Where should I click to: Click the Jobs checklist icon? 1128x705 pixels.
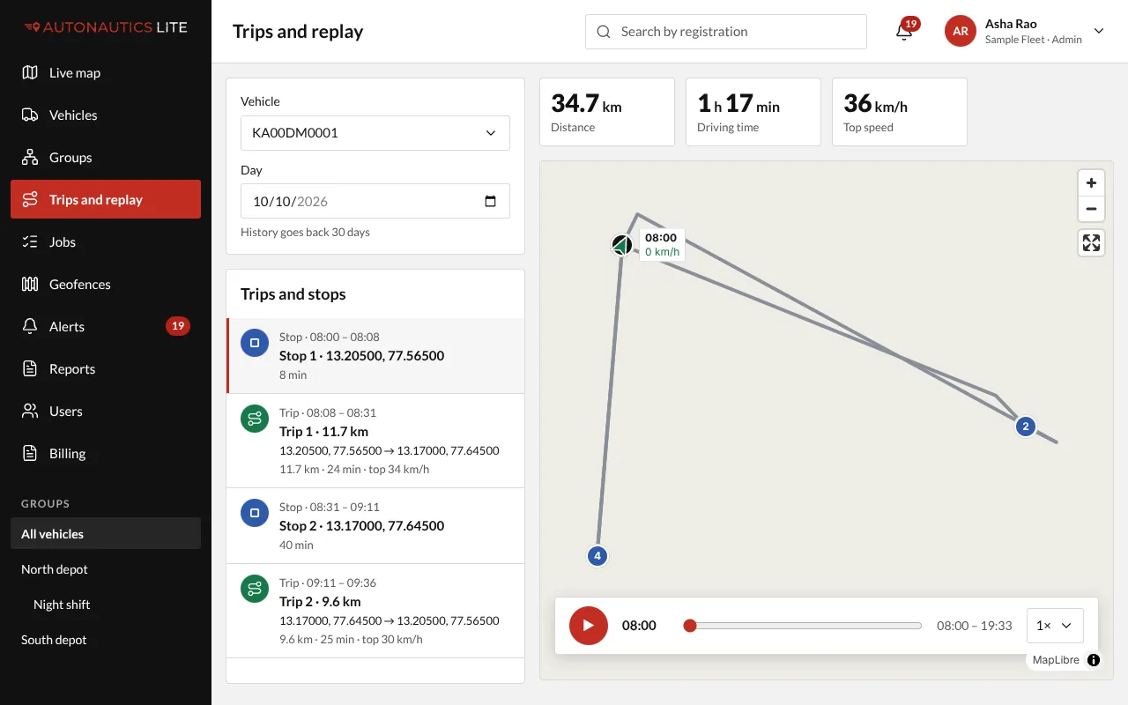(x=30, y=242)
